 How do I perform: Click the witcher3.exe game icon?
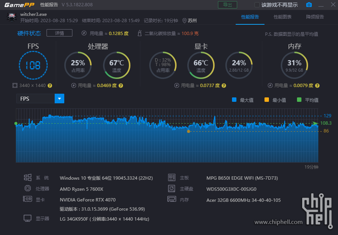click(x=12, y=17)
